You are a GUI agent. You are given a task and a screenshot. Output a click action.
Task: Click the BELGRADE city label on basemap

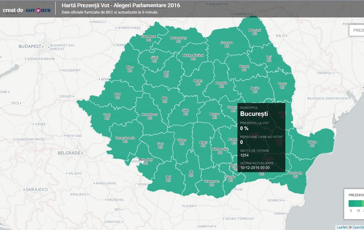69,153
